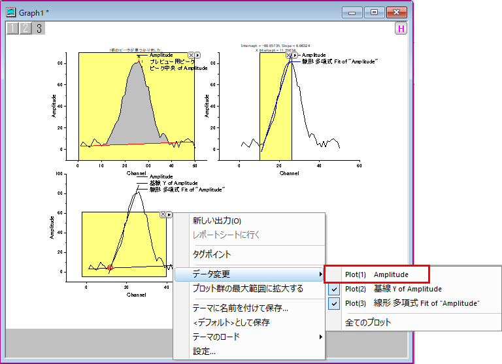Close the top-right graph's gadget via X
This screenshot has height=364, width=502.
point(288,56)
